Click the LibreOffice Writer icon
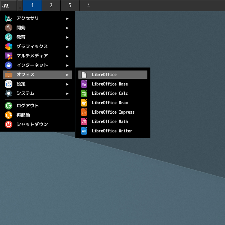The image size is (225, 225). (x=84, y=131)
